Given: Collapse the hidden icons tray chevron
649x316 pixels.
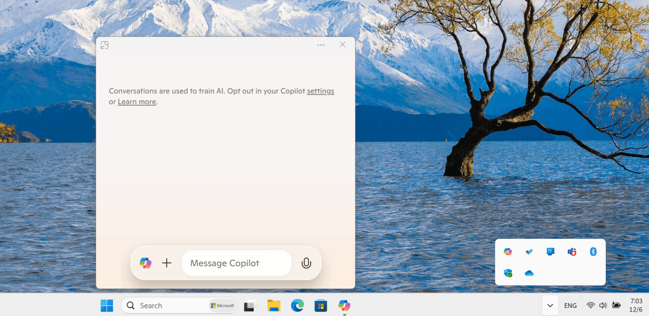Looking at the screenshot, I should tap(550, 306).
